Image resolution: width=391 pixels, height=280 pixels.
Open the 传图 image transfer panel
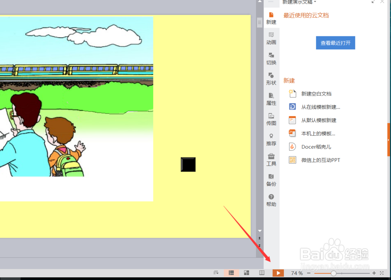click(271, 119)
